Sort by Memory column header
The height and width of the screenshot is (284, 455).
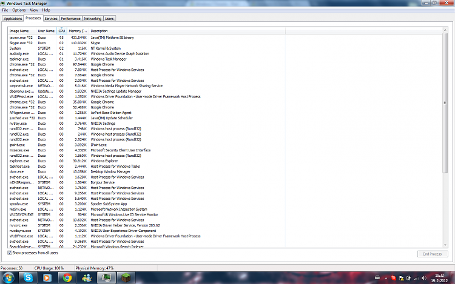tap(78, 31)
